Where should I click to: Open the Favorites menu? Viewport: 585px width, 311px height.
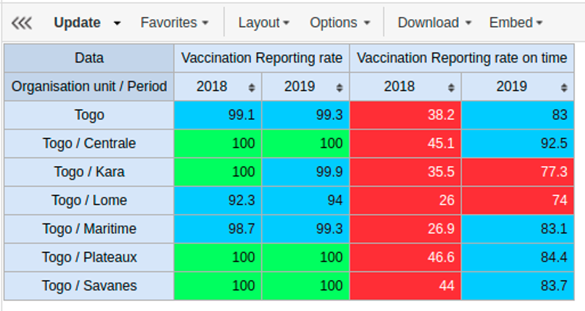pyautogui.click(x=174, y=22)
